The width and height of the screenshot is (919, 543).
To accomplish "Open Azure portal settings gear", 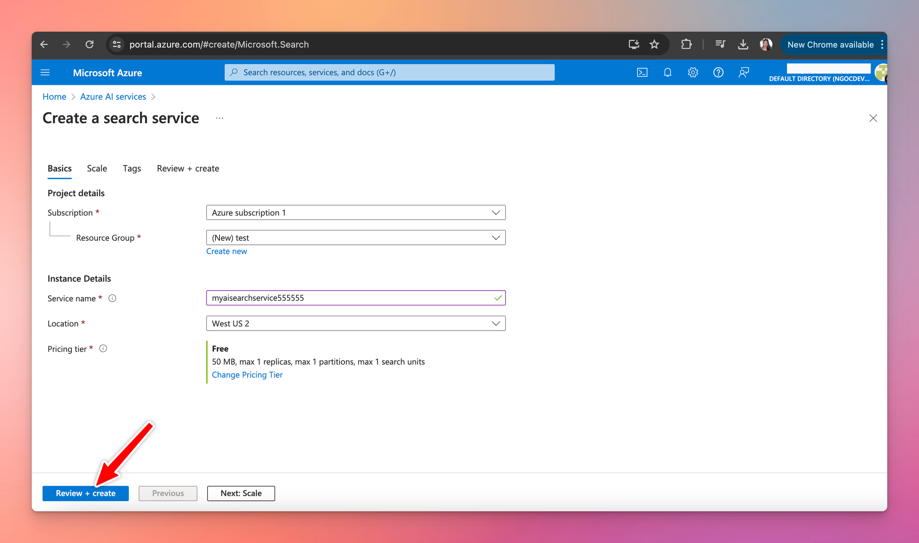I will coord(693,72).
